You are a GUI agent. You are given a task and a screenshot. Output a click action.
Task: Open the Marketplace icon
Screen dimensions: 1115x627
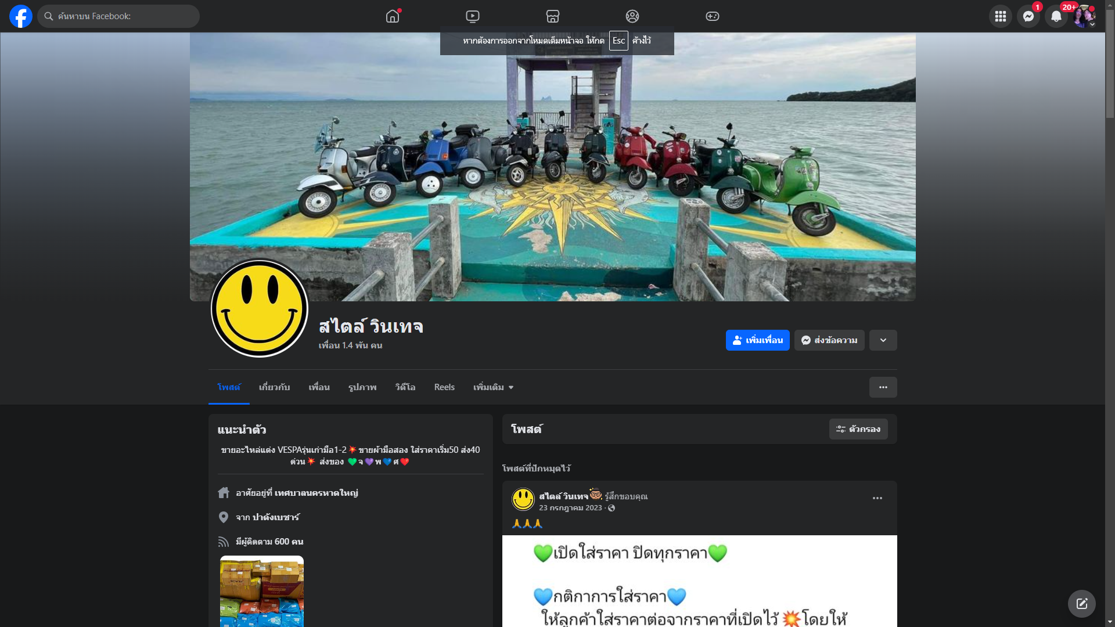tap(553, 16)
